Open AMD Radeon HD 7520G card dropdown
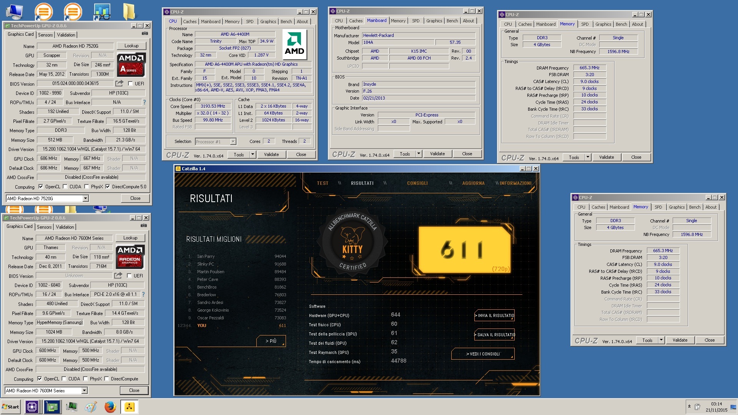 86,198
